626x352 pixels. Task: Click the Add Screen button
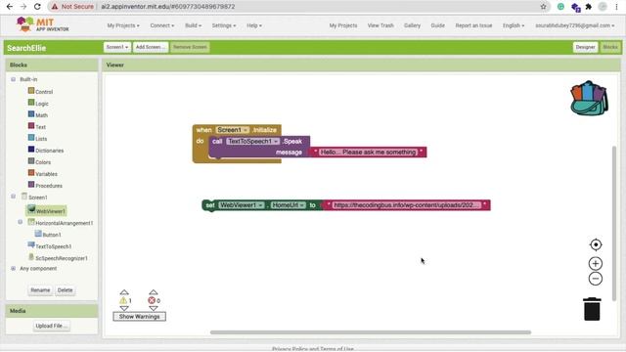(151, 47)
